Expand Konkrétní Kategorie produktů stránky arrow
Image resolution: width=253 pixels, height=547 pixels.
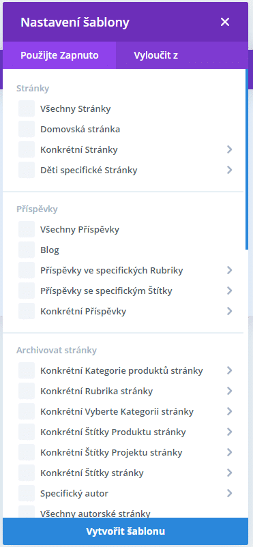[229, 370]
